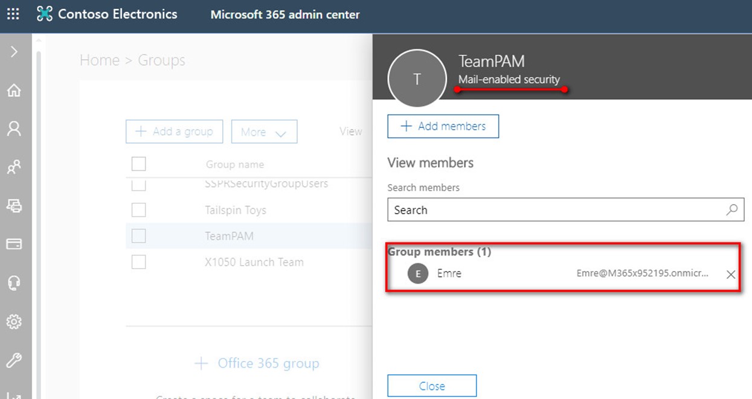752x399 pixels.
Task: Tick the select-all checkbox in header
Action: coord(138,164)
